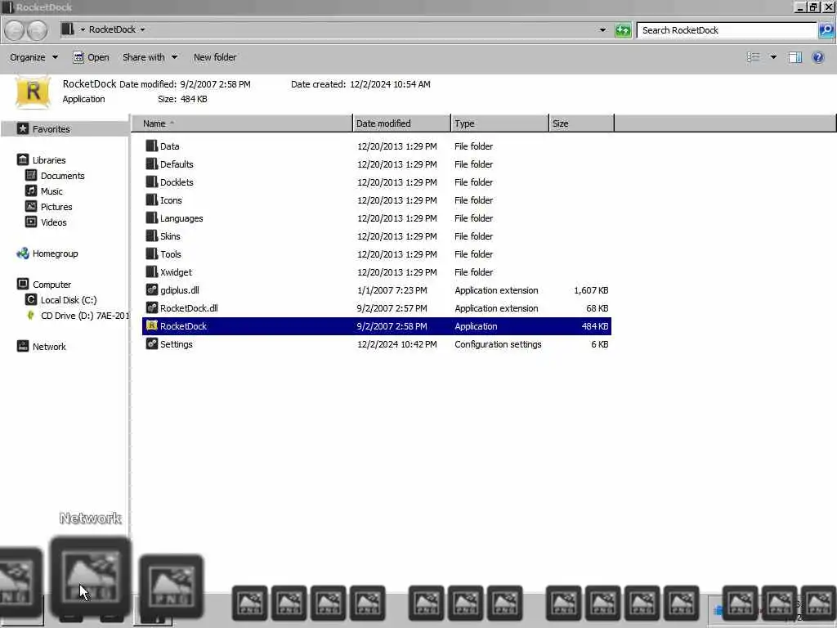This screenshot has height=628, width=837.
Task: Click the enlarged Network dock icon
Action: coord(90,578)
